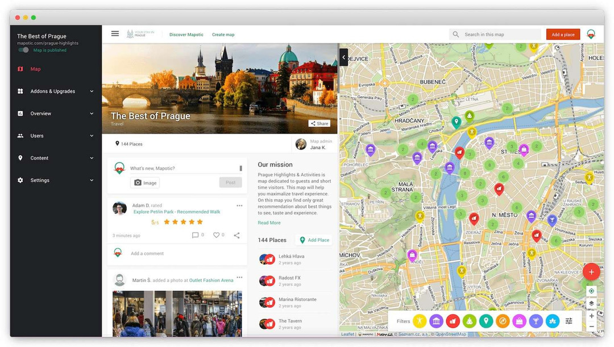Open the map layers icon
Viewport: 614px width, 347px height.
click(591, 303)
